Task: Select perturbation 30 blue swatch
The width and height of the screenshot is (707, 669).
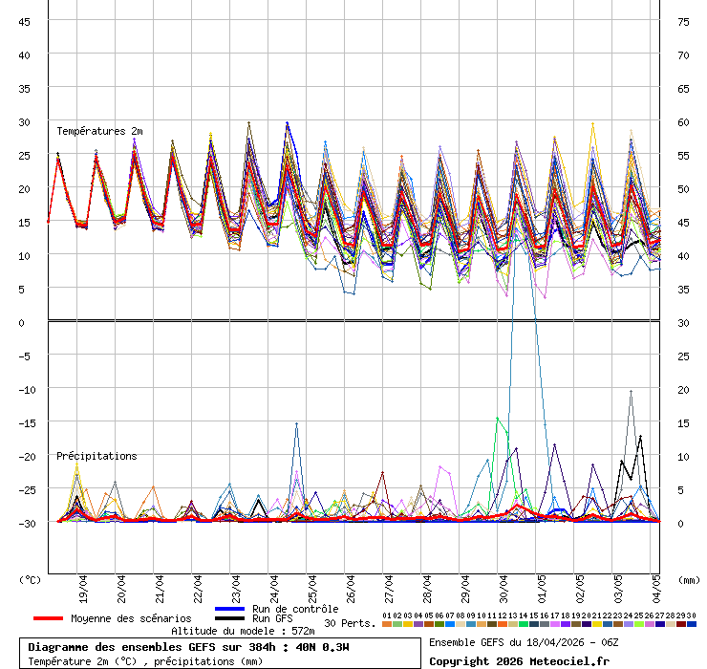Action: click(692, 624)
